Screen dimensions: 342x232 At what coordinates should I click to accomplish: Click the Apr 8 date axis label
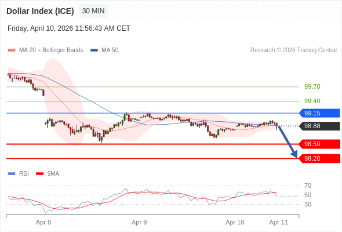[43, 222]
